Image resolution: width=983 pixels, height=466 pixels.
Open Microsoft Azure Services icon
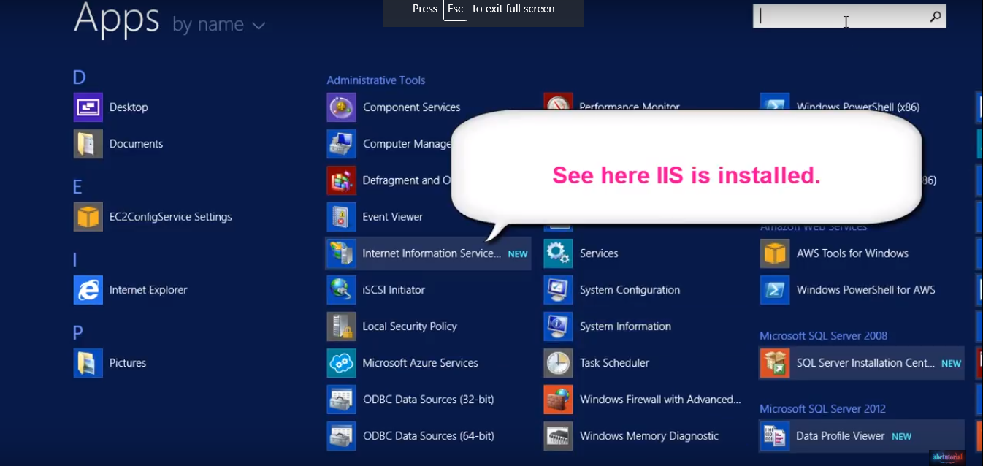point(342,363)
